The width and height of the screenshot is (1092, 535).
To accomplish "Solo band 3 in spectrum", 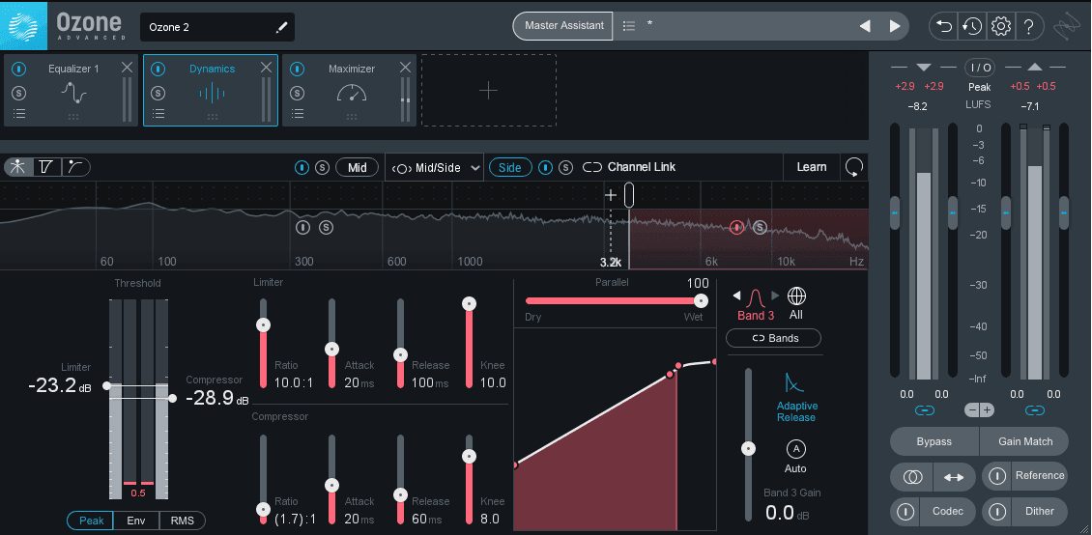I will (x=760, y=227).
